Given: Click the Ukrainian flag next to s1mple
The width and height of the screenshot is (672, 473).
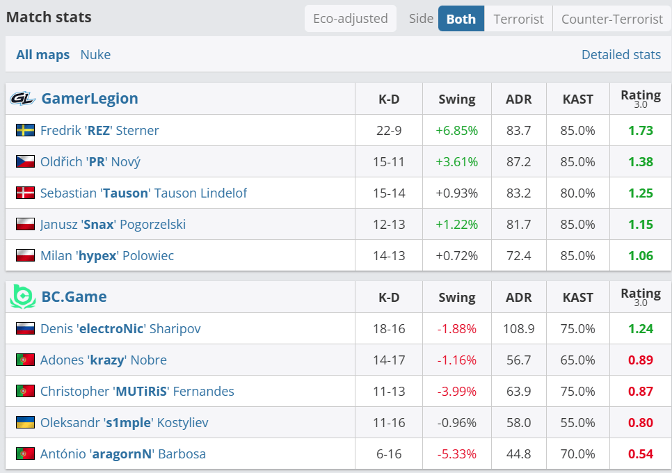Looking at the screenshot, I should tap(25, 423).
